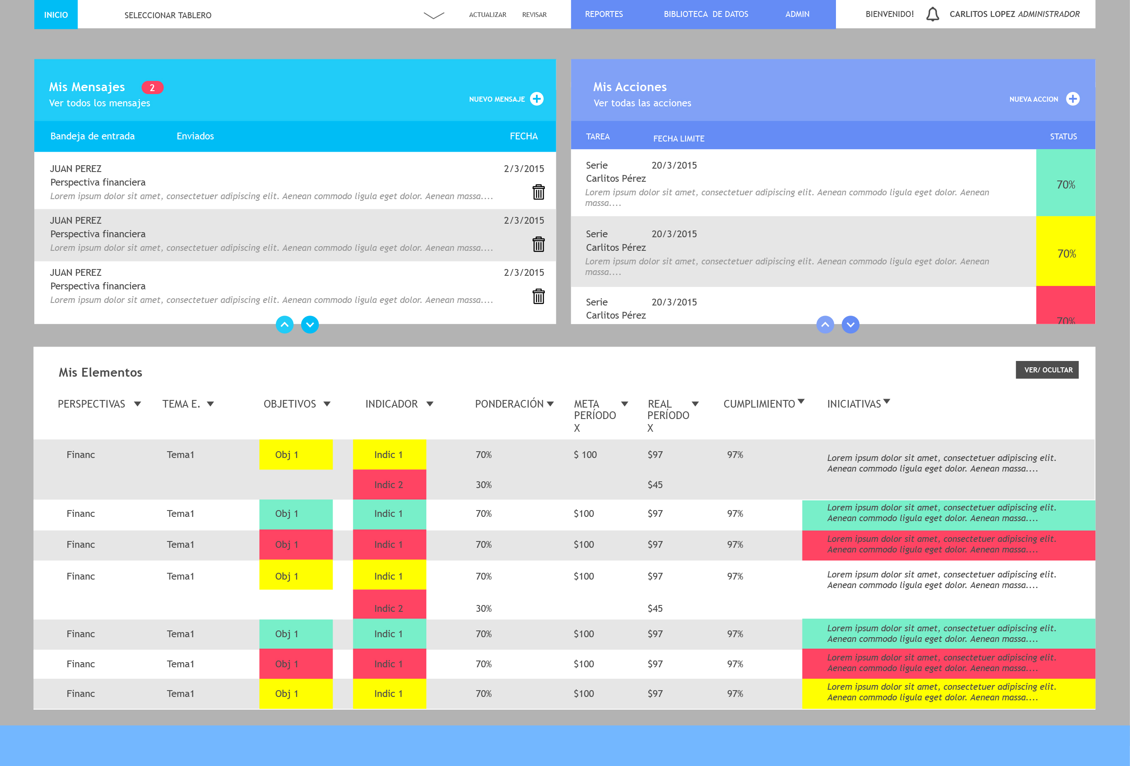Open the Reportes menu

point(603,14)
